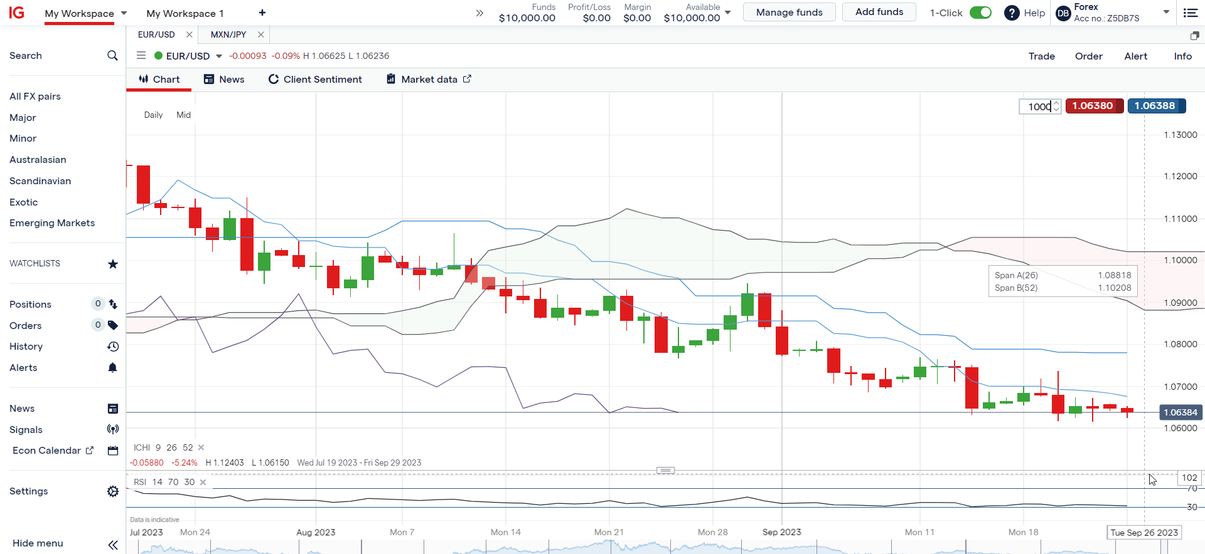This screenshot has width=1205, height=554.
Task: Open the chart hamburger menu icon
Action: 141,56
